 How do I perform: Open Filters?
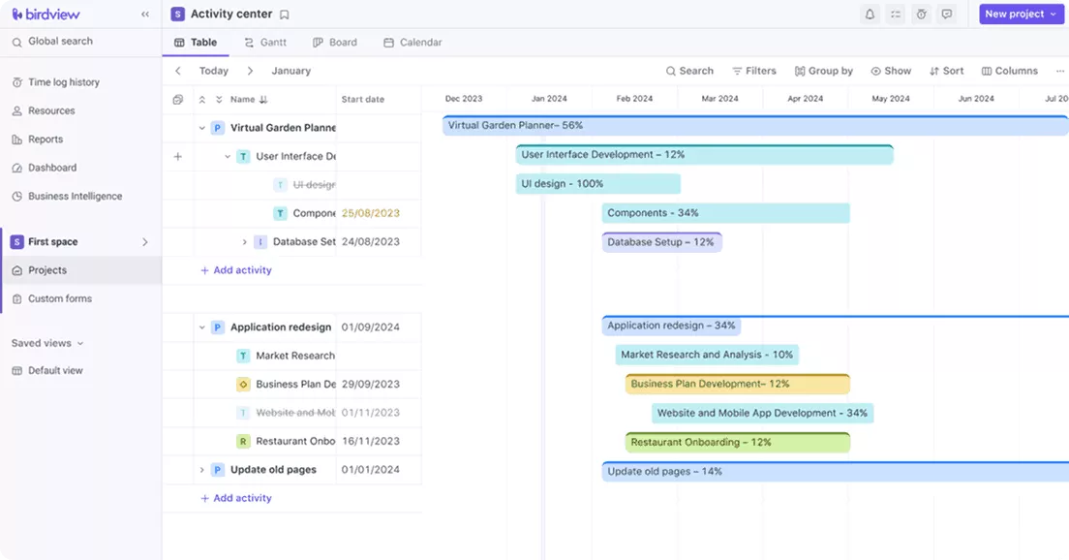754,71
